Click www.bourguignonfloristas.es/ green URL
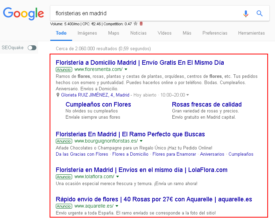The image size is (275, 219). pyautogui.click(x=106, y=141)
